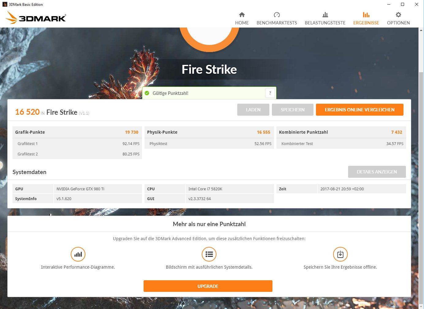This screenshot has height=309, width=424.
Task: Click the Physik-Punkte score 16 555
Action: click(264, 132)
